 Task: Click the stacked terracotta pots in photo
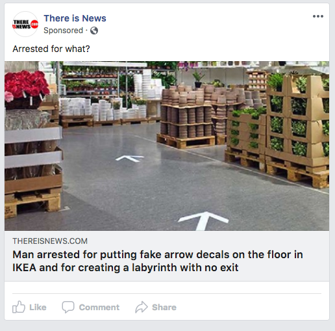point(186,112)
